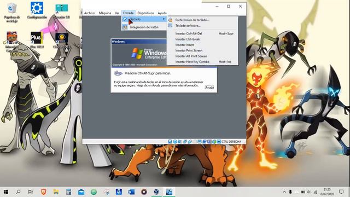Click the keyboard capture arrow status icon
This screenshot has width=350, height=197.
pyautogui.click(x=219, y=142)
